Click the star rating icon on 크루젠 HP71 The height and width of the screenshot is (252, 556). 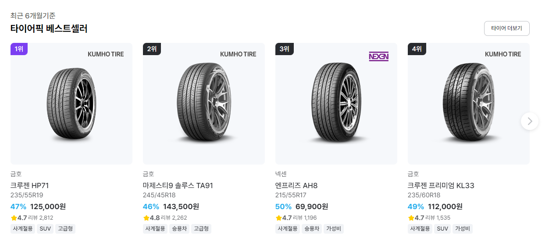(x=14, y=217)
